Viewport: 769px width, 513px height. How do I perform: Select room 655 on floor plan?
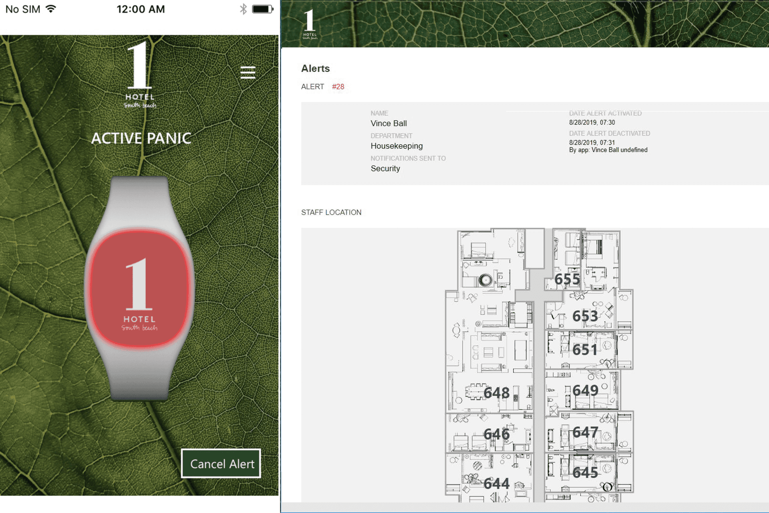click(567, 279)
